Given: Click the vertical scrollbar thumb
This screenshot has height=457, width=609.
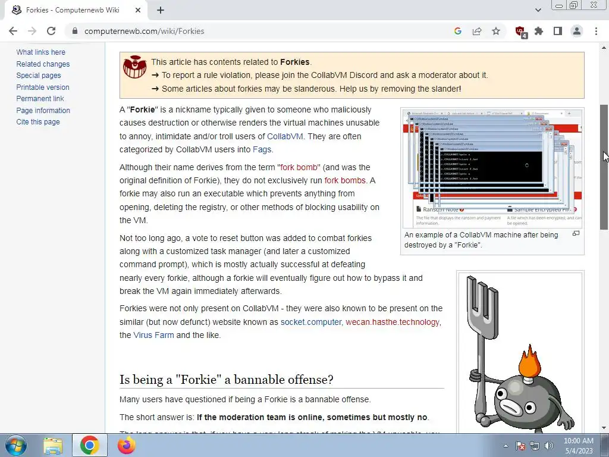Looking at the screenshot, I should 604,167.
